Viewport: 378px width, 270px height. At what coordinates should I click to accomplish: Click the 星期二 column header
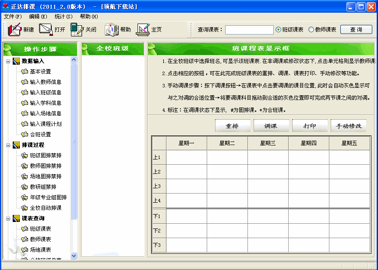pyautogui.click(x=227, y=143)
